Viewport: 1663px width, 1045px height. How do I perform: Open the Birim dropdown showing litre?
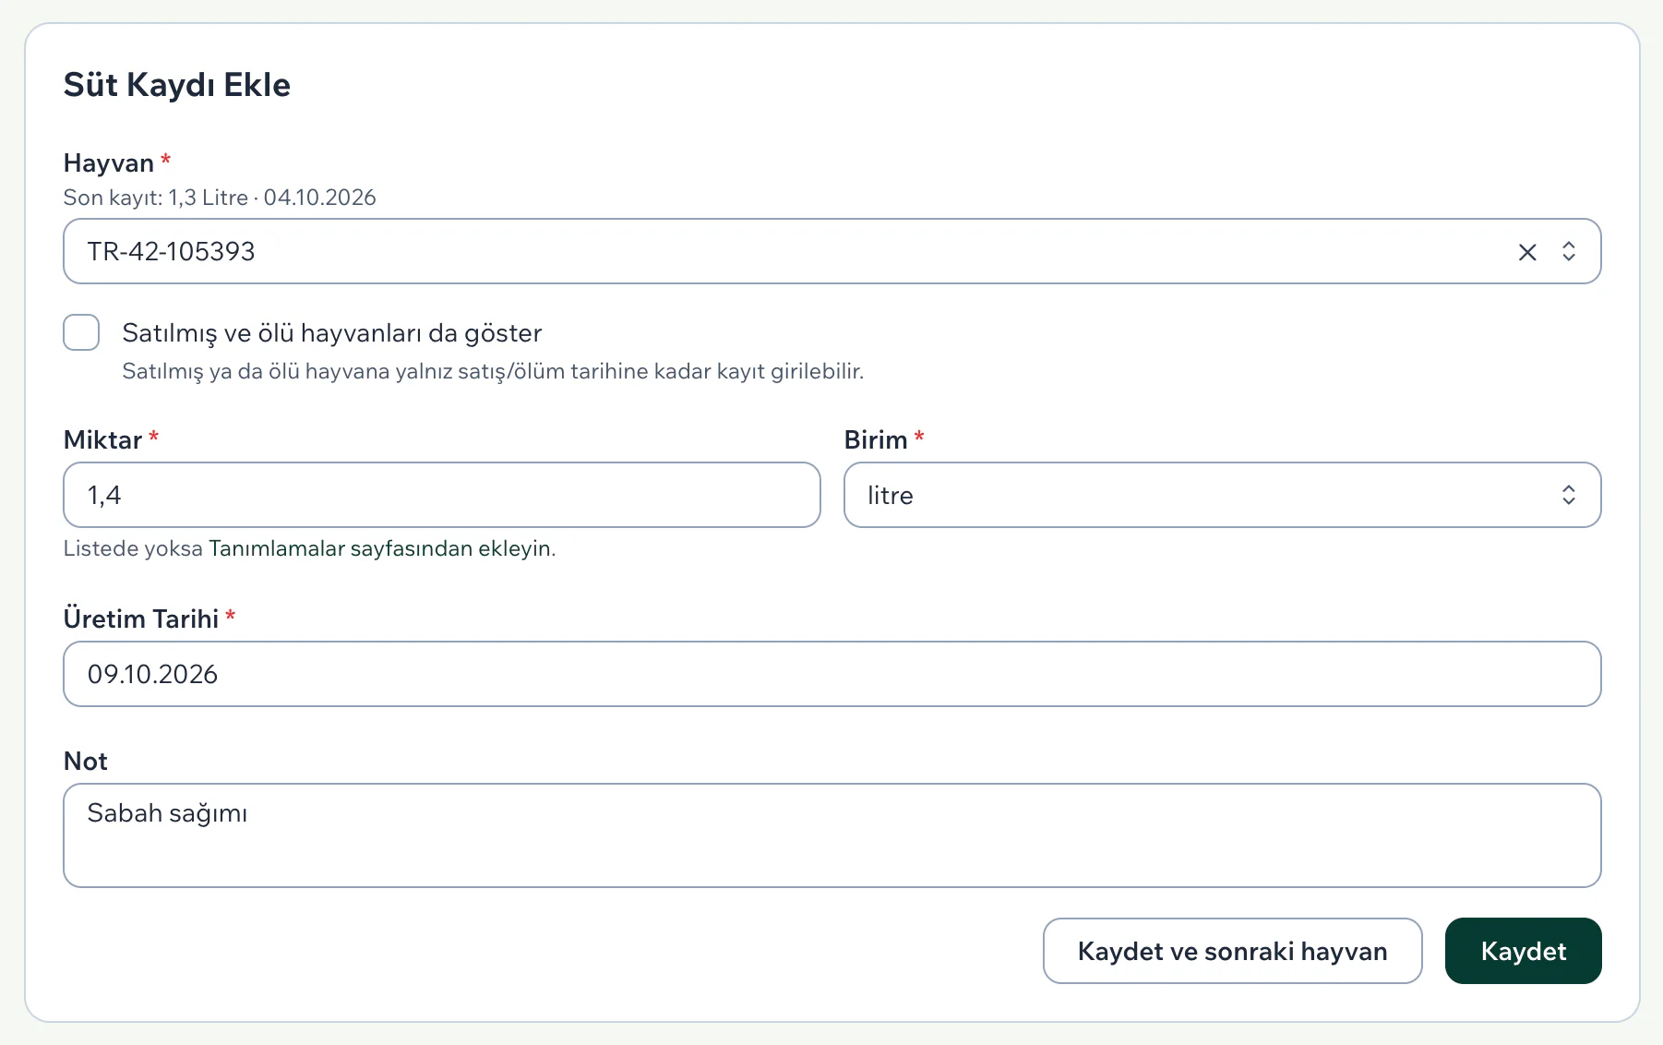1222,495
